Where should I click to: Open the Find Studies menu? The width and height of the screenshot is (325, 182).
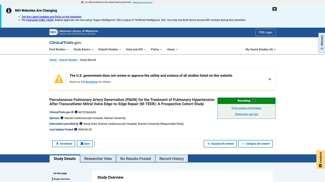click(x=59, y=50)
